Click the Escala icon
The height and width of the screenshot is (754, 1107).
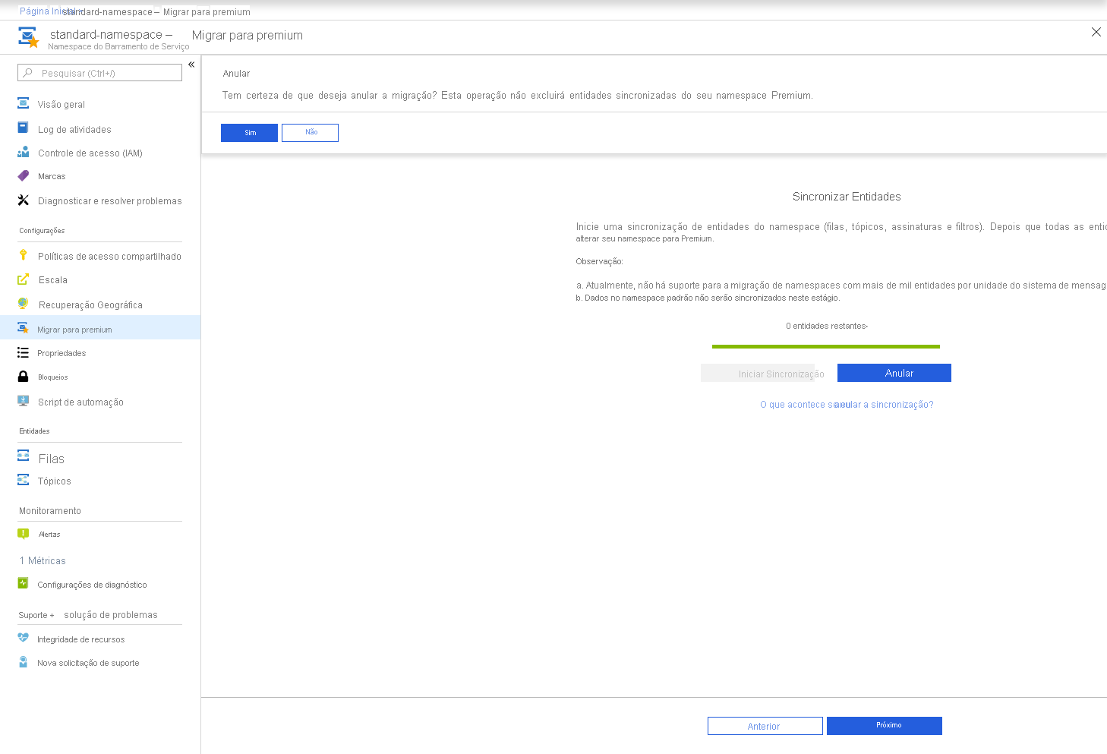(24, 279)
